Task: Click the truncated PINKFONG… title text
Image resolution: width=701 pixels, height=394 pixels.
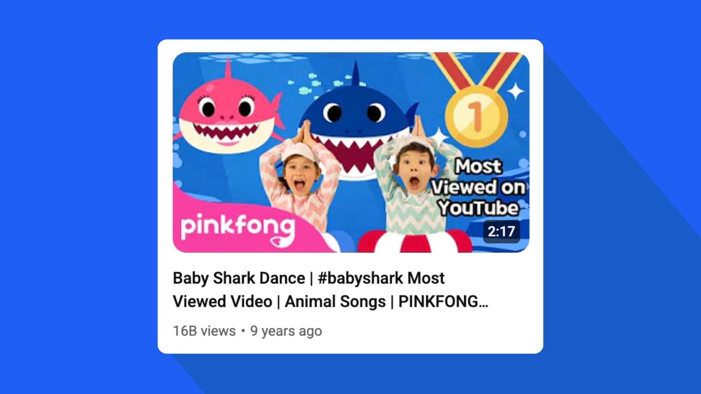Action: [x=443, y=302]
